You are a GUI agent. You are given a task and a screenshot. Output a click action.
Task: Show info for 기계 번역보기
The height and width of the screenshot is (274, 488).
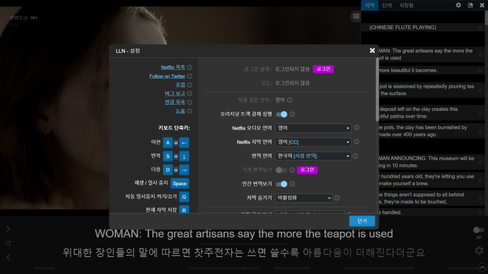pos(292,170)
